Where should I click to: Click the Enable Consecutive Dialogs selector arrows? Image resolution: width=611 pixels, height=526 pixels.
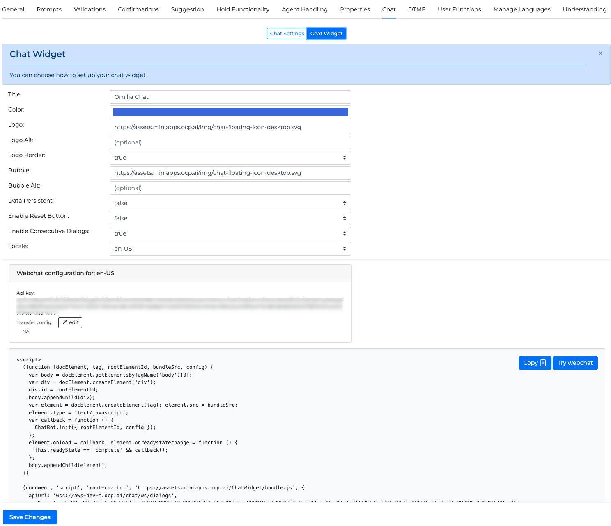point(345,233)
